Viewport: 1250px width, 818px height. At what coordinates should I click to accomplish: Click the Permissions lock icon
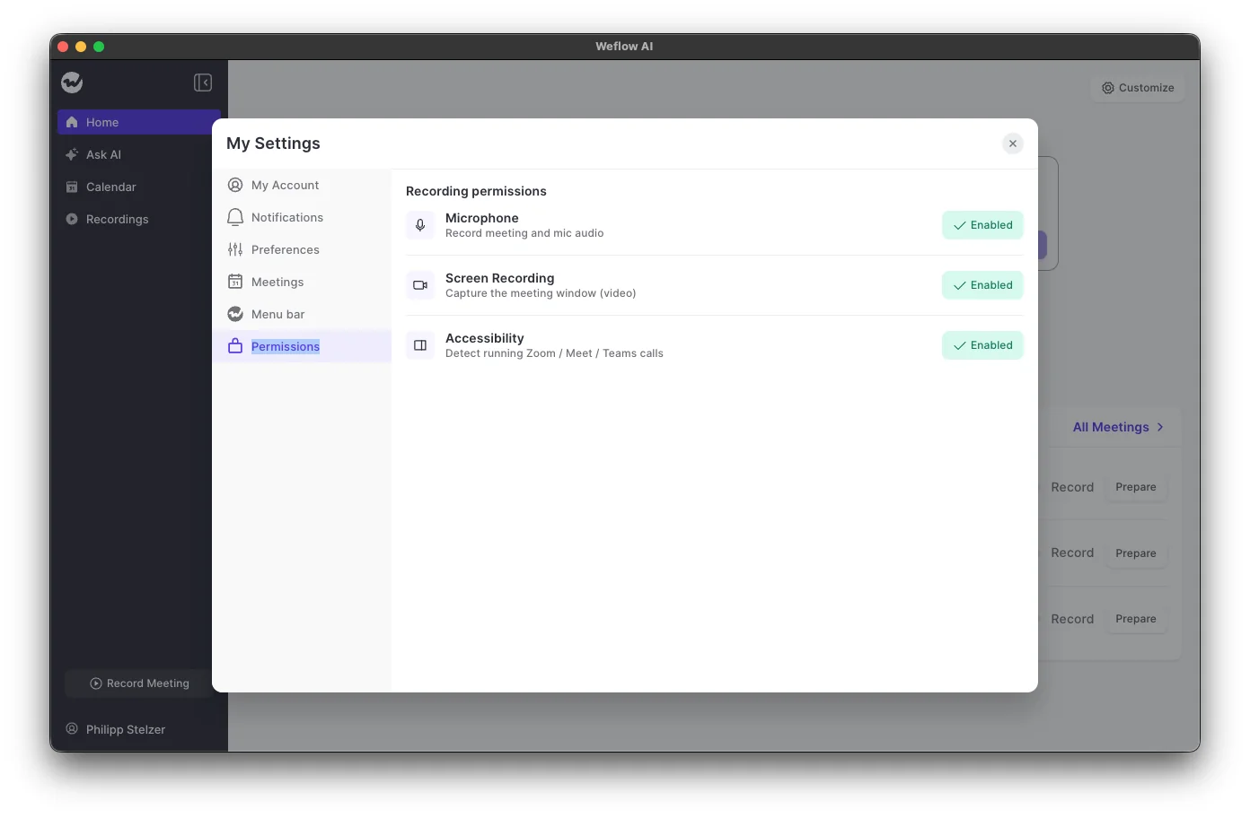235,346
